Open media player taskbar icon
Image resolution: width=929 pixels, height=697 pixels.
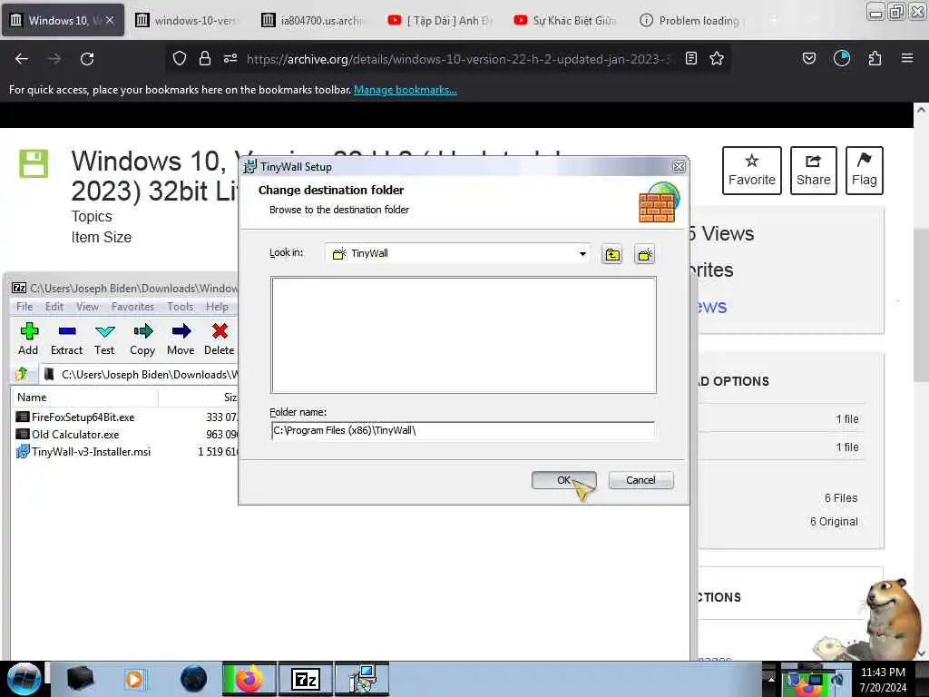coord(135,679)
